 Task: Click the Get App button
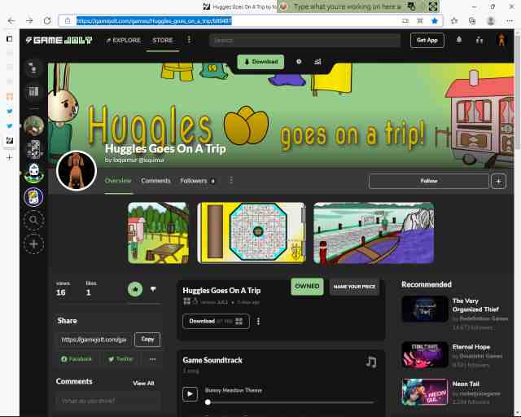pos(427,40)
